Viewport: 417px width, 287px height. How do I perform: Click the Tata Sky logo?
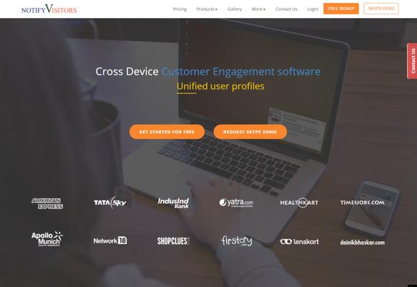point(110,203)
